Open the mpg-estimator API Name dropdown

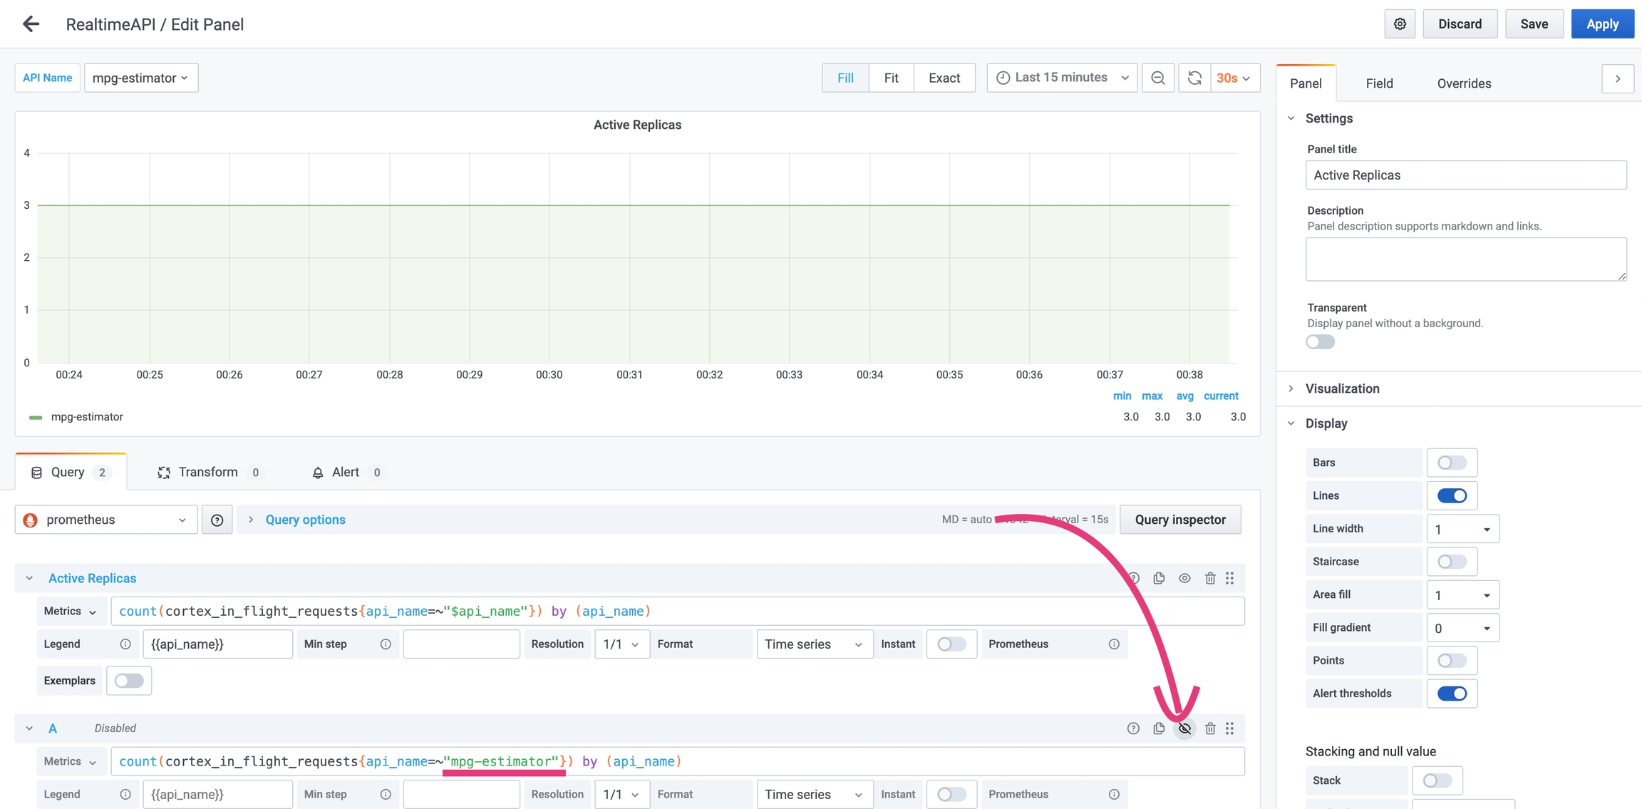tap(140, 78)
